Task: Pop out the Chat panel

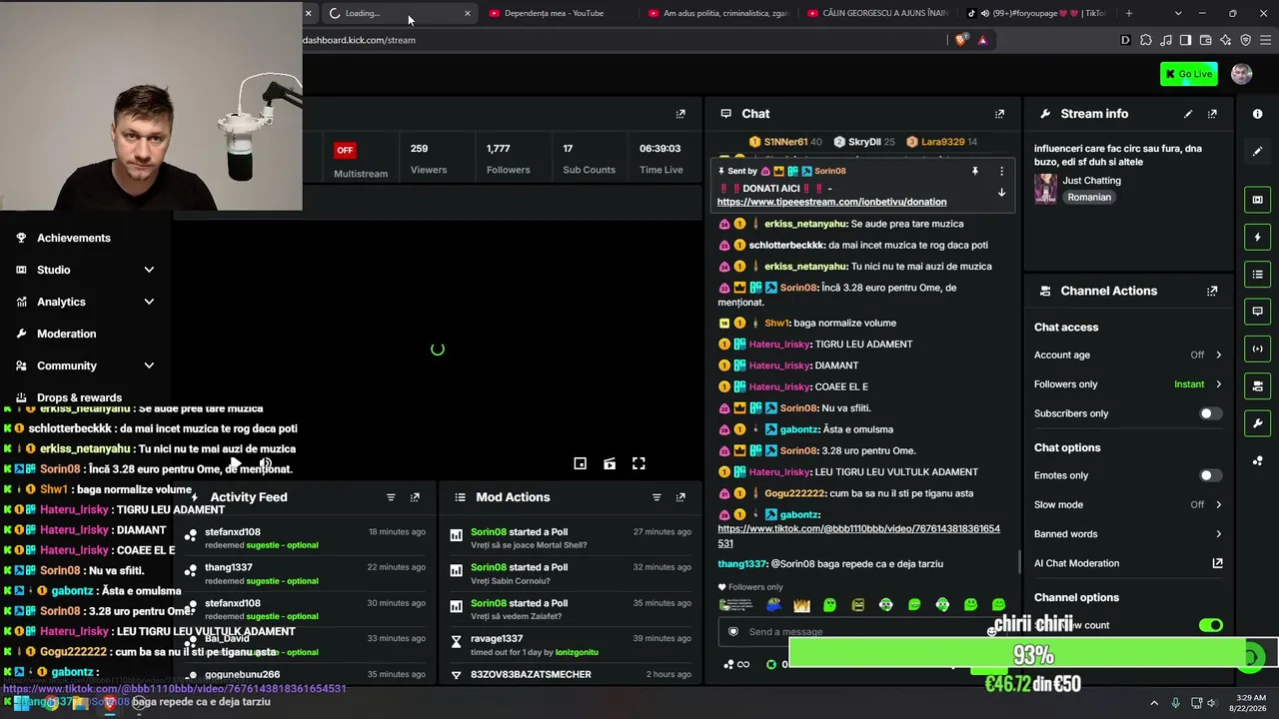Action: (999, 114)
